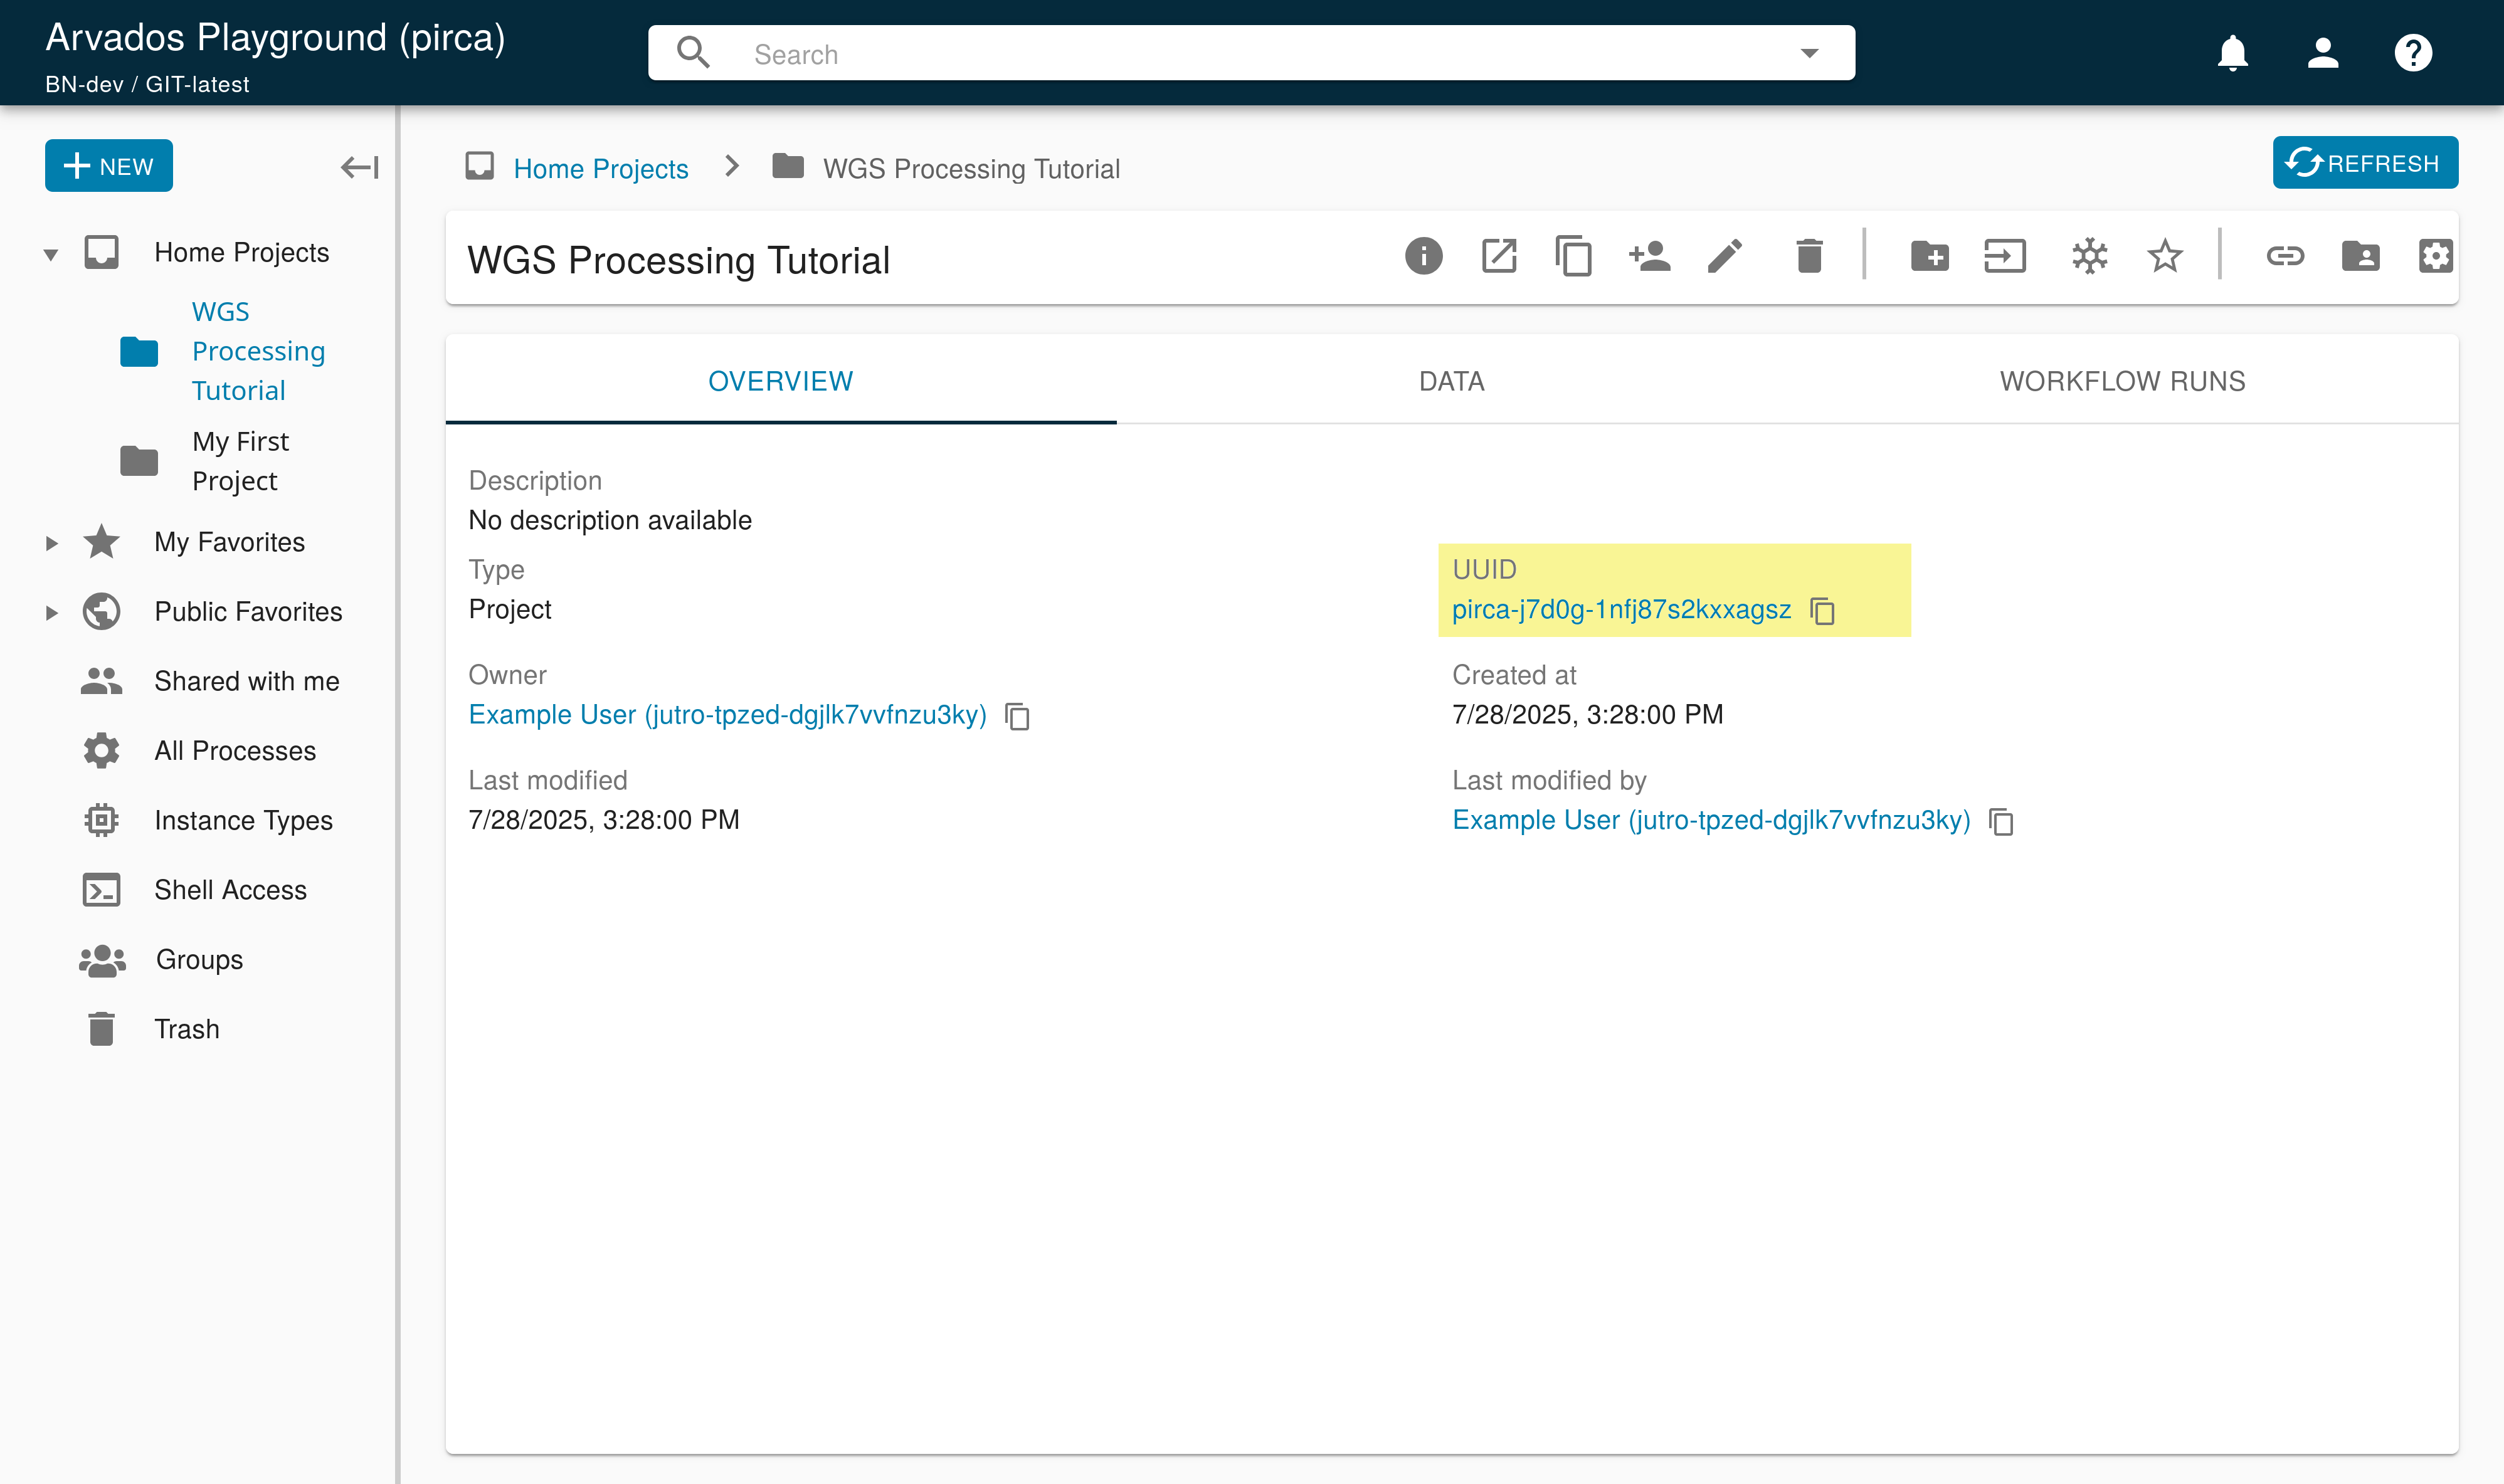Collapse the Home Projects tree
2504x1484 pixels.
pyautogui.click(x=51, y=254)
